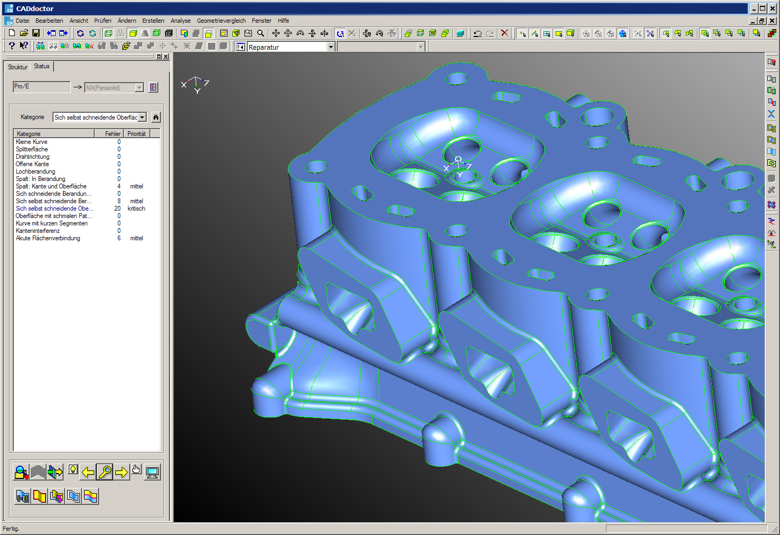Open the Prüfen menu

pos(103,21)
